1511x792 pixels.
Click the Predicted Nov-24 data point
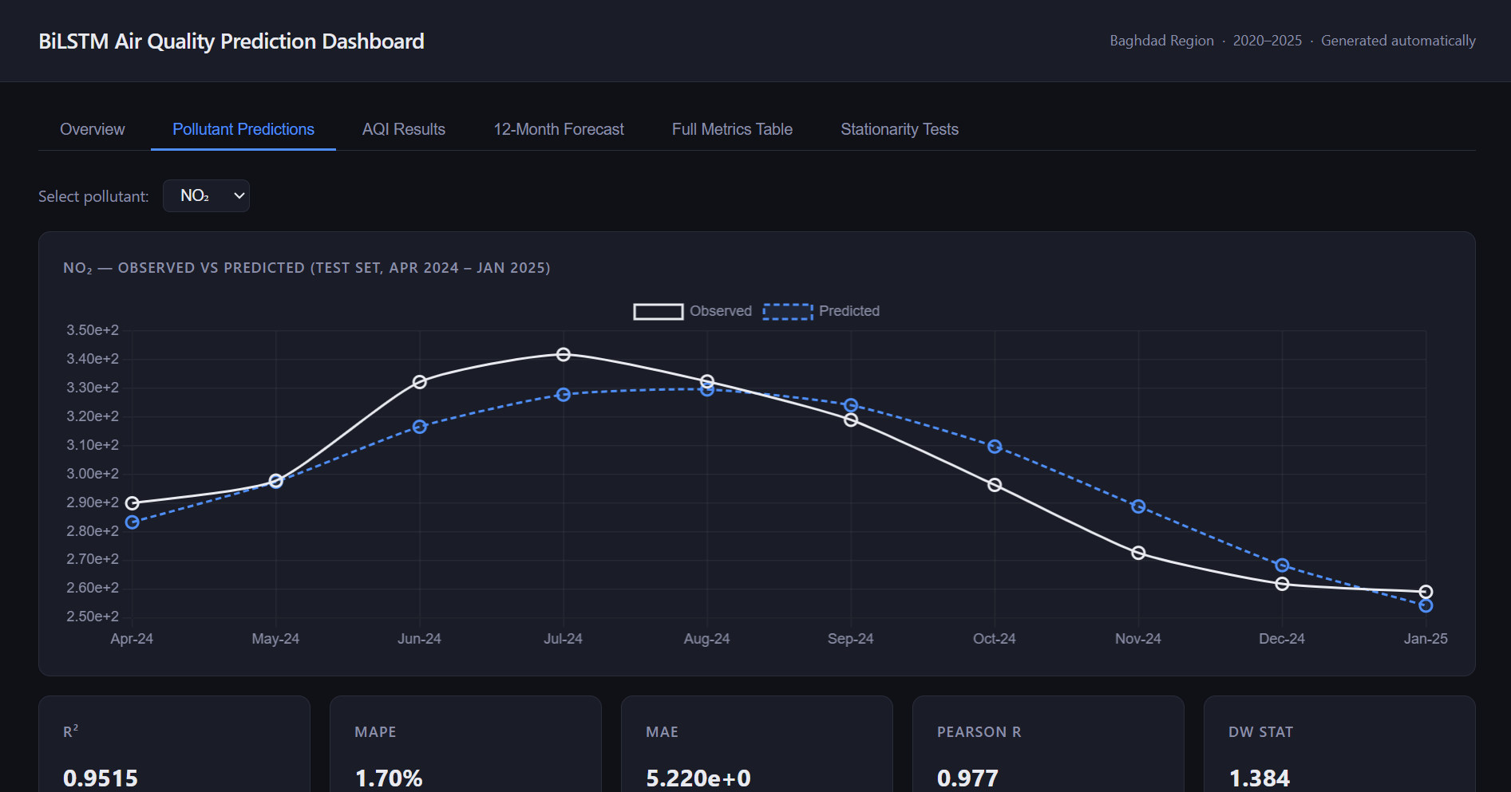coord(1139,506)
